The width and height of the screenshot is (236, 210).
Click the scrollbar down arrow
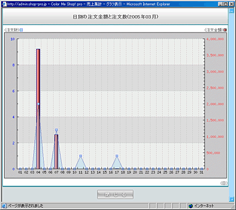(231, 199)
